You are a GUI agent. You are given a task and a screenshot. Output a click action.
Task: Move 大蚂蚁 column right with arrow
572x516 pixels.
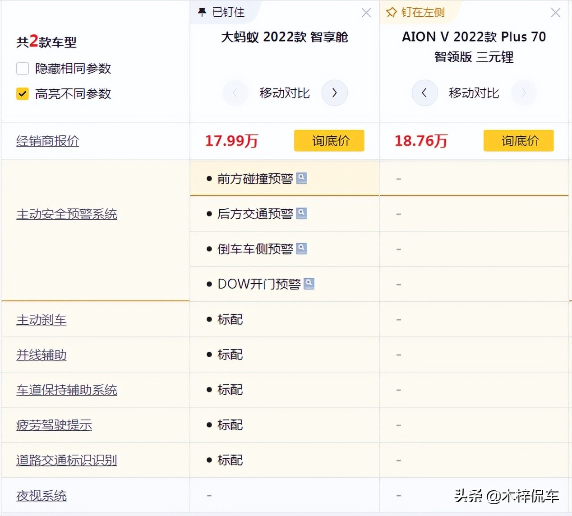334,93
